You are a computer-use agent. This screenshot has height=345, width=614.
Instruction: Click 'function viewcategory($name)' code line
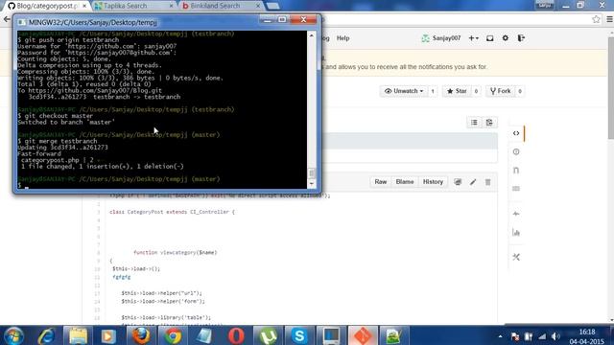tap(175, 253)
